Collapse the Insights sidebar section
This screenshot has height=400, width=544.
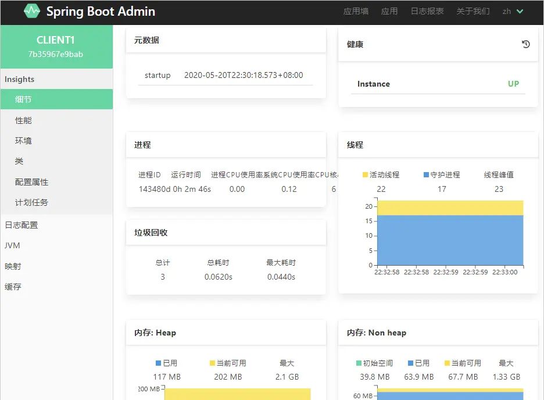click(x=19, y=79)
